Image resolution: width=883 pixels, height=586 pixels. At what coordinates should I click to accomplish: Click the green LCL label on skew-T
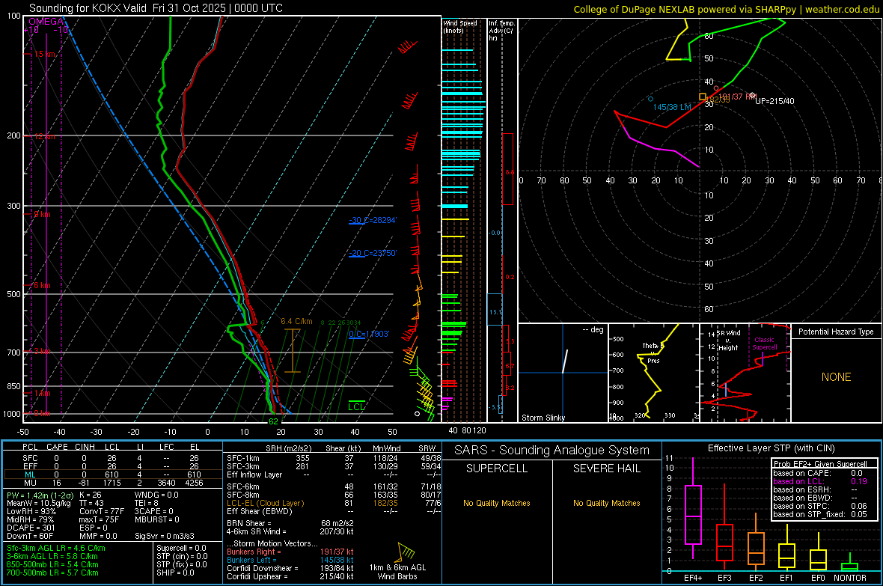click(356, 406)
